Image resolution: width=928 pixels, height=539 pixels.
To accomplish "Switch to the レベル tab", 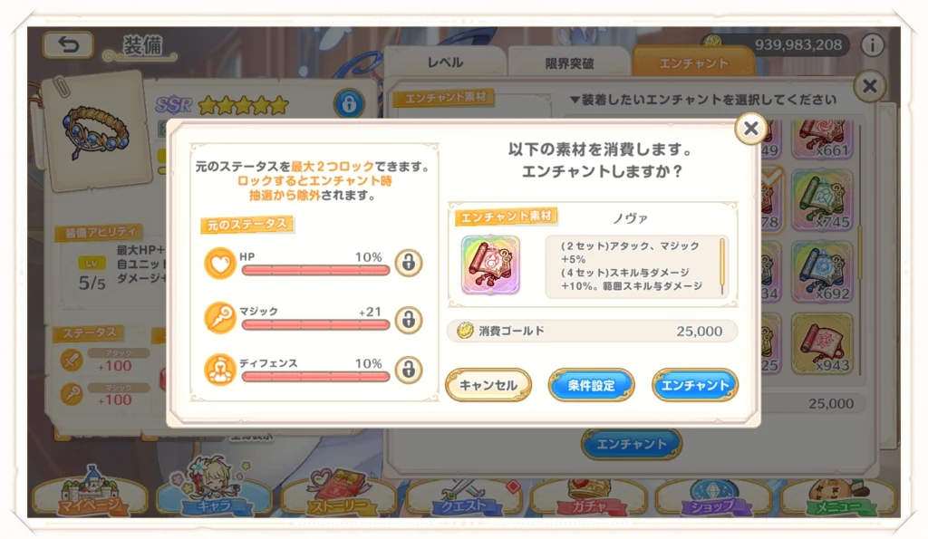I will [445, 63].
